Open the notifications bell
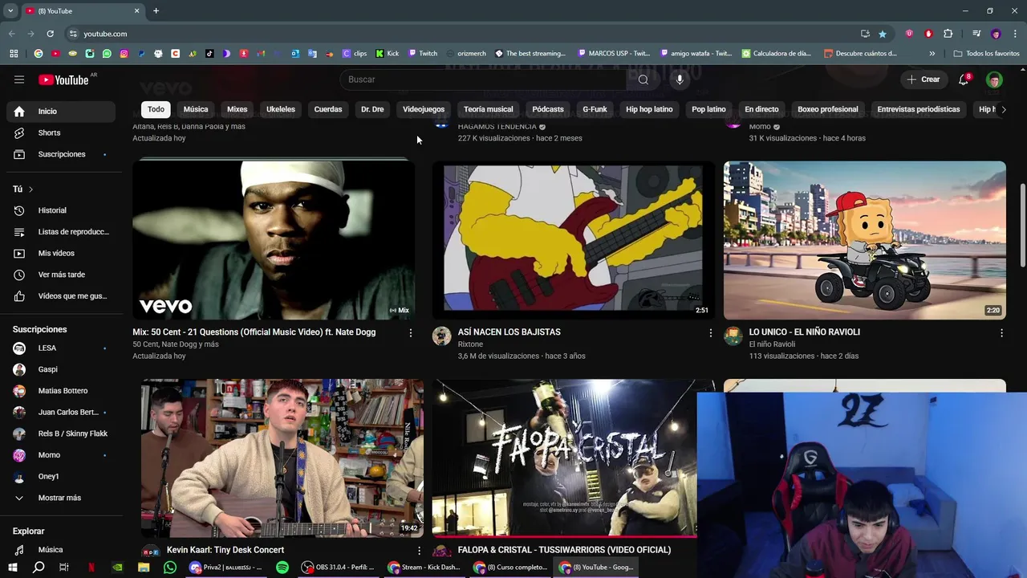This screenshot has width=1027, height=578. (964, 79)
